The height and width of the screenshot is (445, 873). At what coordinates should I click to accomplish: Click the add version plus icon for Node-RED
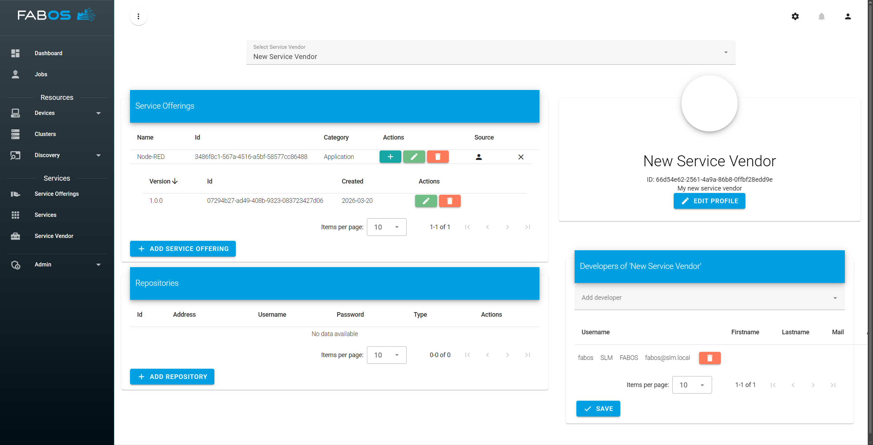(390, 157)
